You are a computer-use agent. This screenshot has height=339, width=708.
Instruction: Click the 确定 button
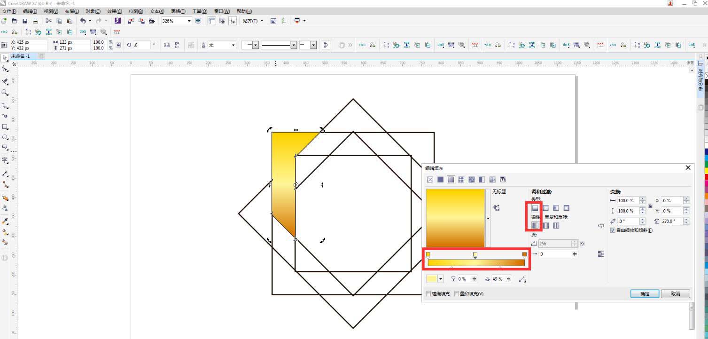click(645, 294)
